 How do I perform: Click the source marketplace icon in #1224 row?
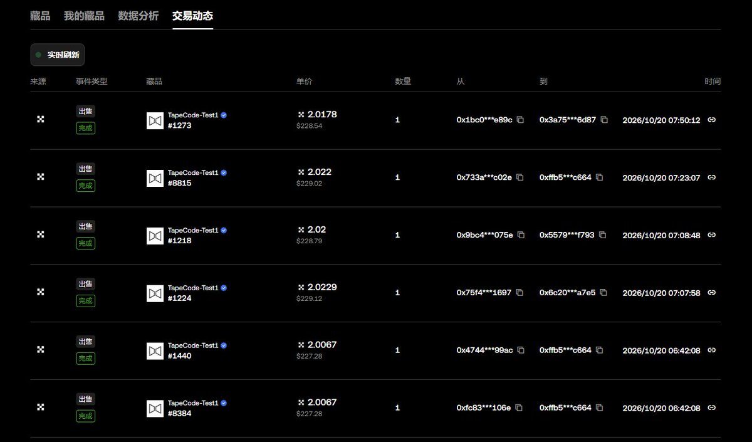pyautogui.click(x=41, y=292)
